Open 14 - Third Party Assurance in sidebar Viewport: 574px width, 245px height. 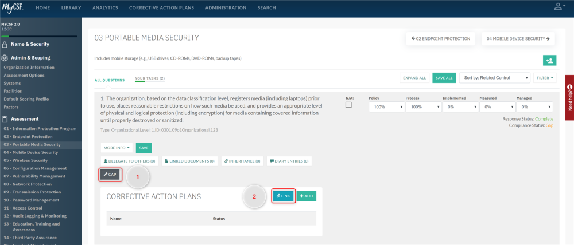tap(30, 238)
